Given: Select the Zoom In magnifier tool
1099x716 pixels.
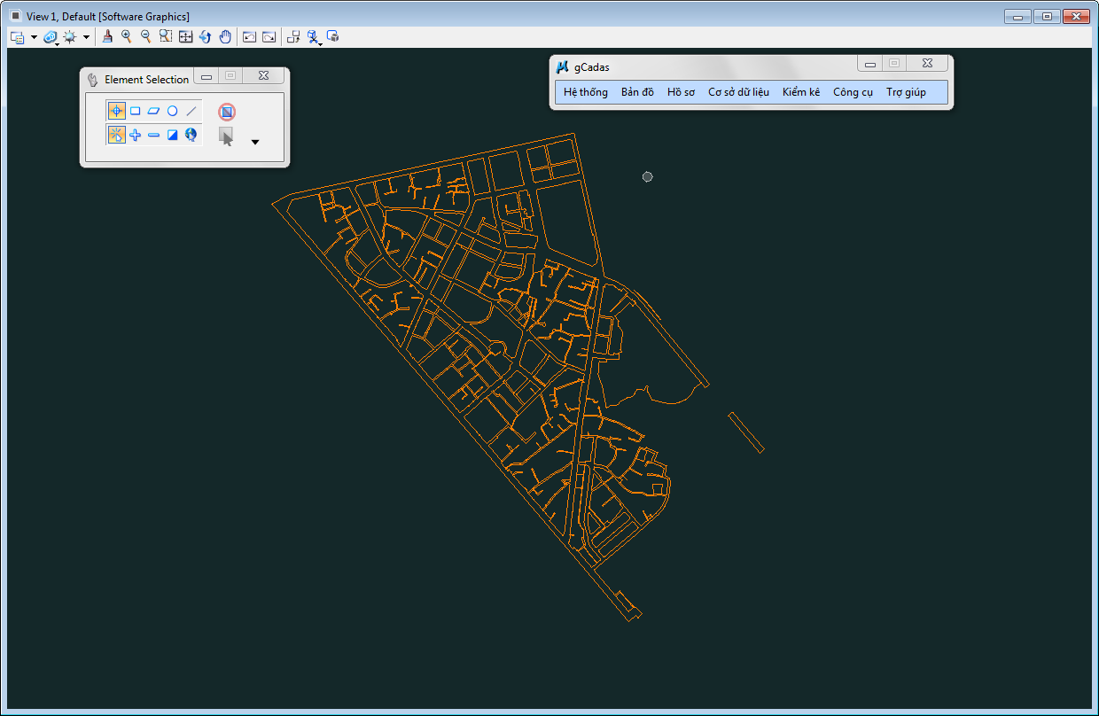Looking at the screenshot, I should 127,36.
